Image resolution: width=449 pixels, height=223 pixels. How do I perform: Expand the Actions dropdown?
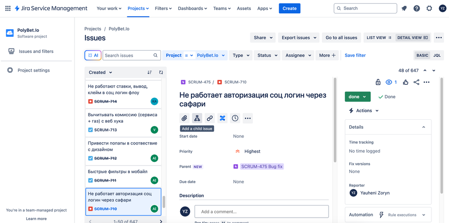click(x=364, y=111)
